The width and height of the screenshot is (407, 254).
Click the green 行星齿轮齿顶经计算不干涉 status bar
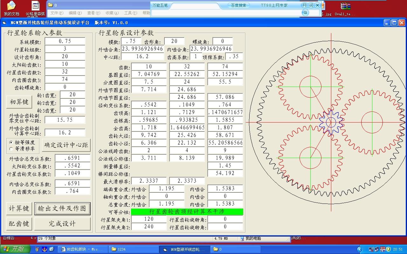click(x=187, y=211)
